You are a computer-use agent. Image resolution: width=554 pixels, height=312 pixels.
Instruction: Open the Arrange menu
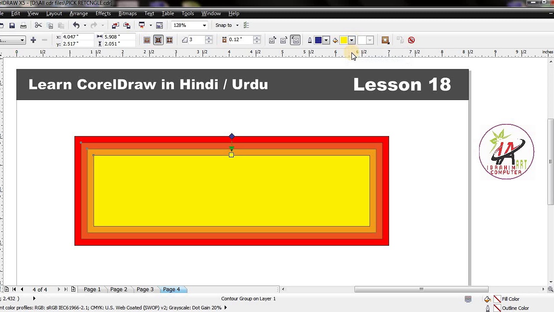[79, 13]
